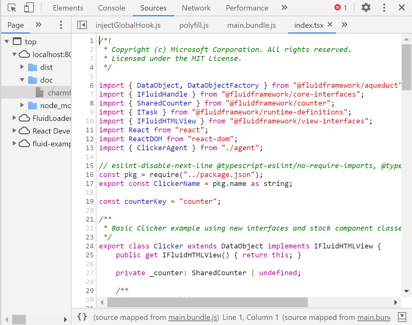
Task: Collapse the top frame node
Action: [x=6, y=41]
